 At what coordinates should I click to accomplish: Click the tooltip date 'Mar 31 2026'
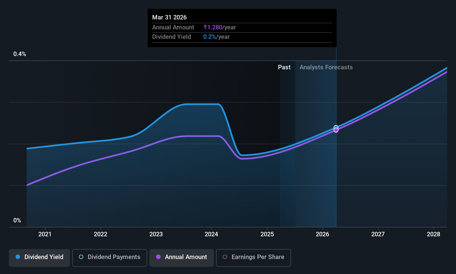169,17
